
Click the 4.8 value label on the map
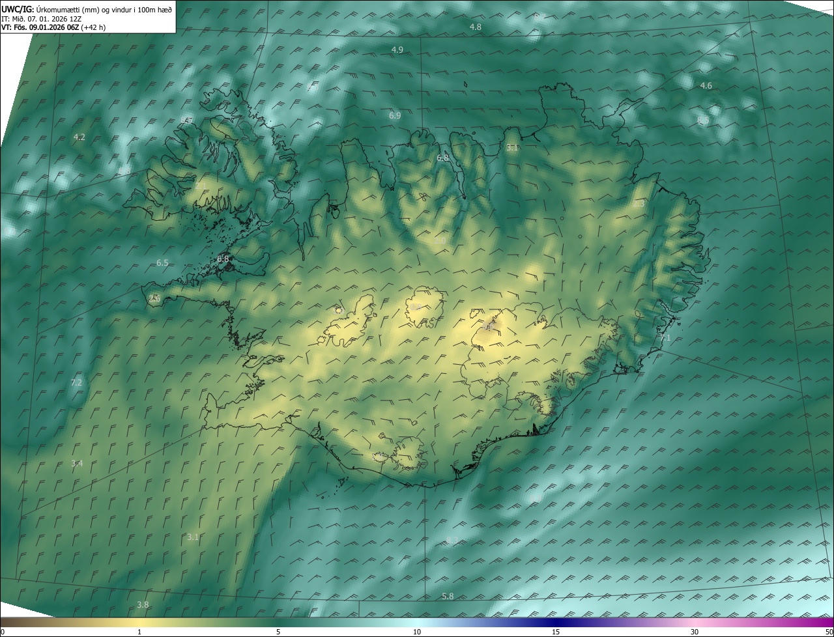(x=476, y=27)
